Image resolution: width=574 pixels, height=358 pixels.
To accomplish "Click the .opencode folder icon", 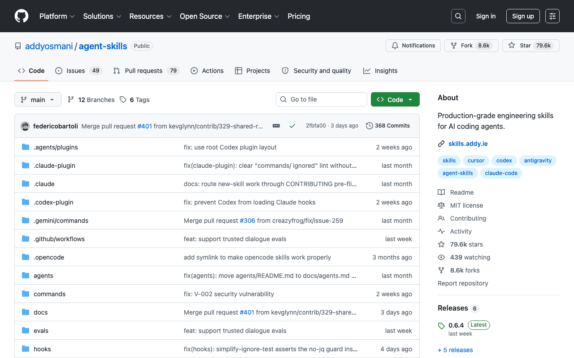I will tap(26, 257).
